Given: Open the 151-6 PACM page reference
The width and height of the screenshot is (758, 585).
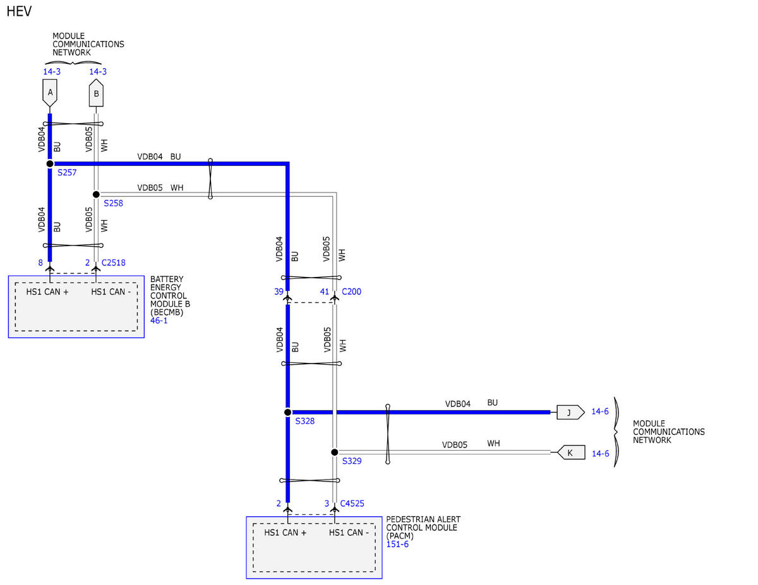Looking at the screenshot, I should [x=397, y=544].
